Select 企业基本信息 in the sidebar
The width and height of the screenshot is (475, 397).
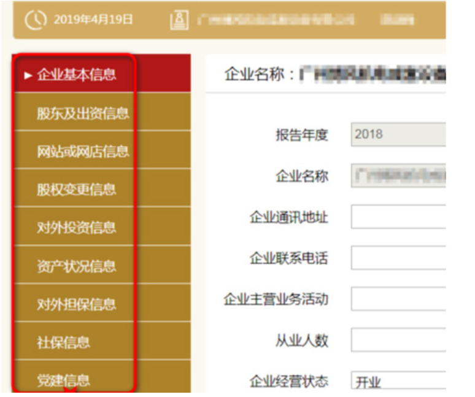(76, 75)
